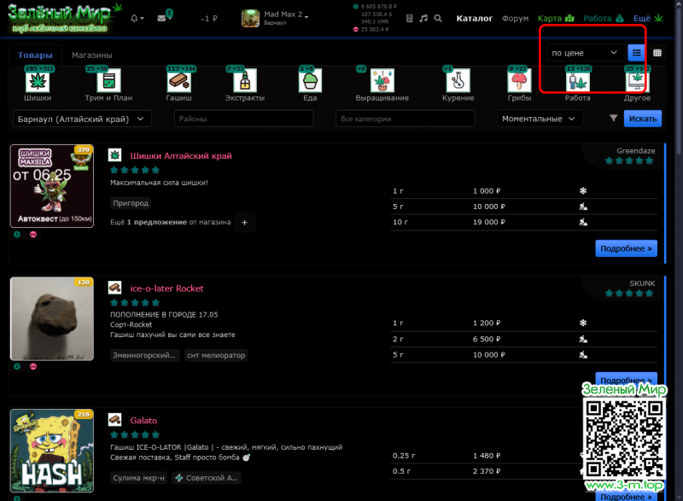Expand the Барнаул city dropdown
This screenshot has width=683, height=501.
coord(82,119)
